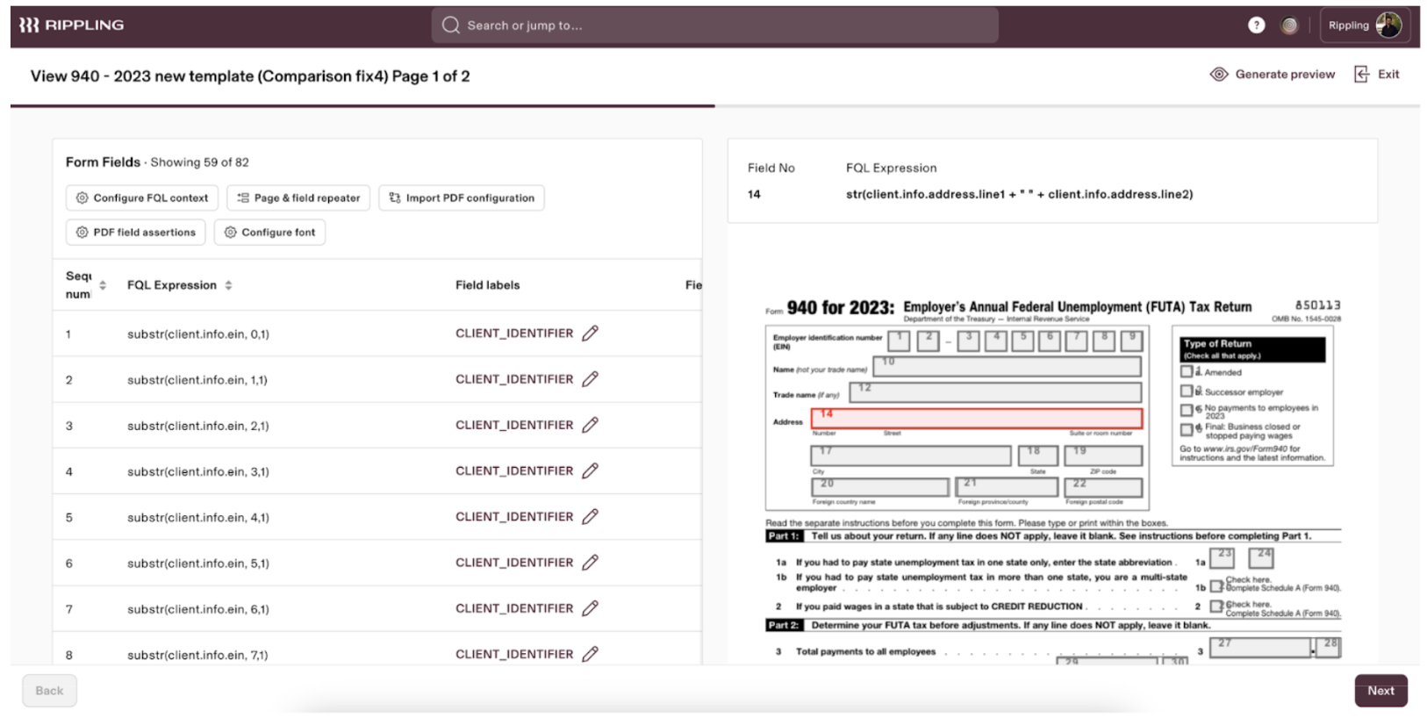
Task: Check Final: Business closed checkbox
Action: click(x=1187, y=429)
